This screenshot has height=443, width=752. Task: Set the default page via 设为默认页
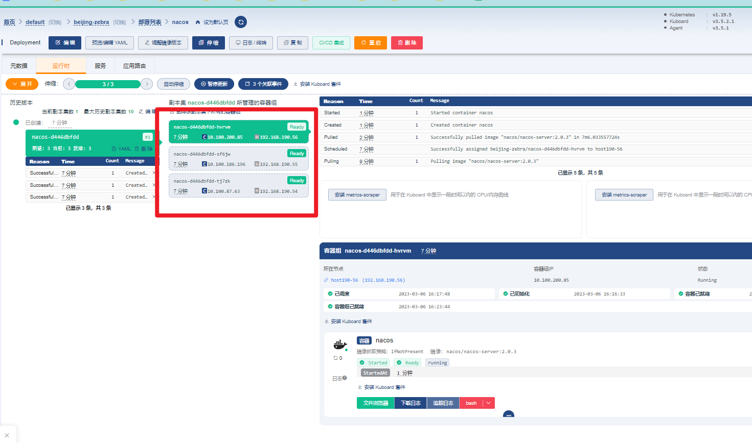pos(212,22)
